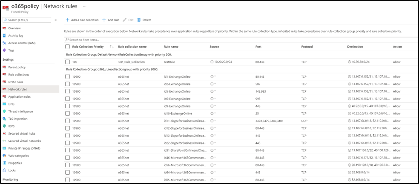The width and height of the screenshot is (419, 184).
Task: Click the Add rule button
Action: [110, 20]
